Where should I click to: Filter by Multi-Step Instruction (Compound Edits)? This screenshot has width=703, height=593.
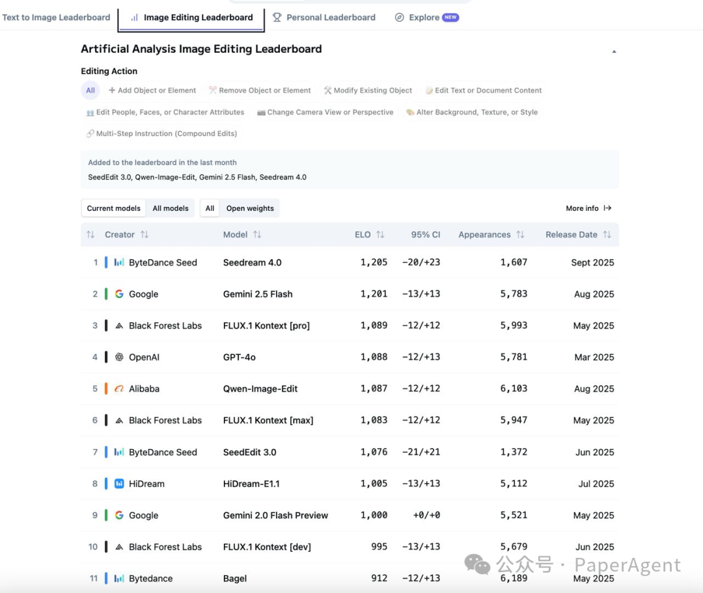click(161, 133)
